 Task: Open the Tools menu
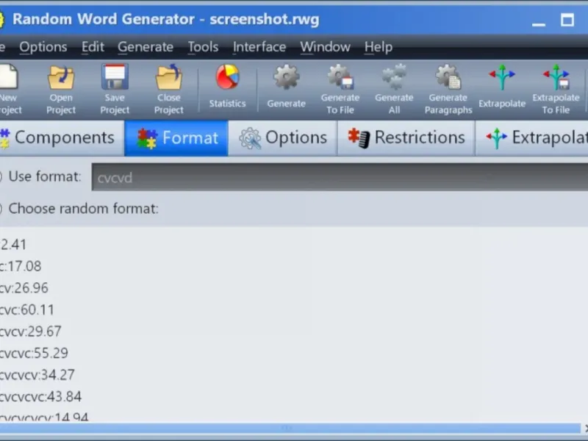coord(203,47)
